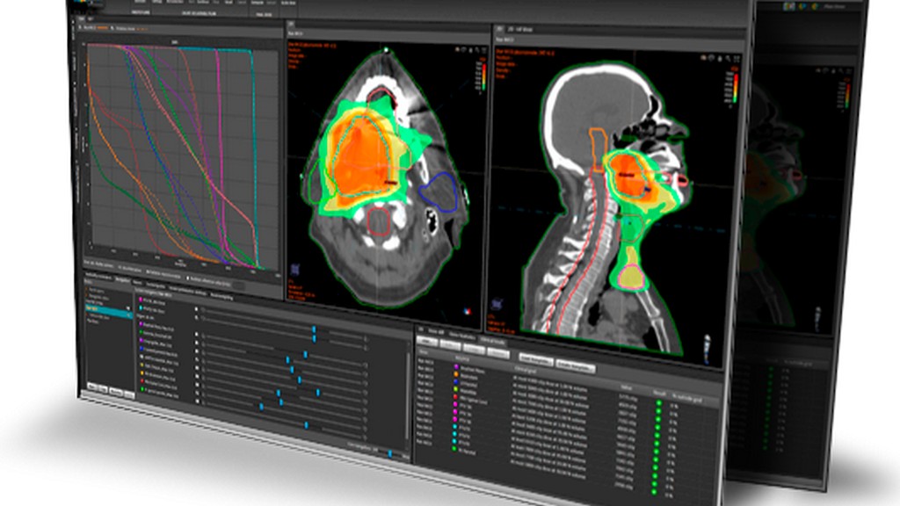Click the orange contour in the sagittal CT view

point(598,150)
